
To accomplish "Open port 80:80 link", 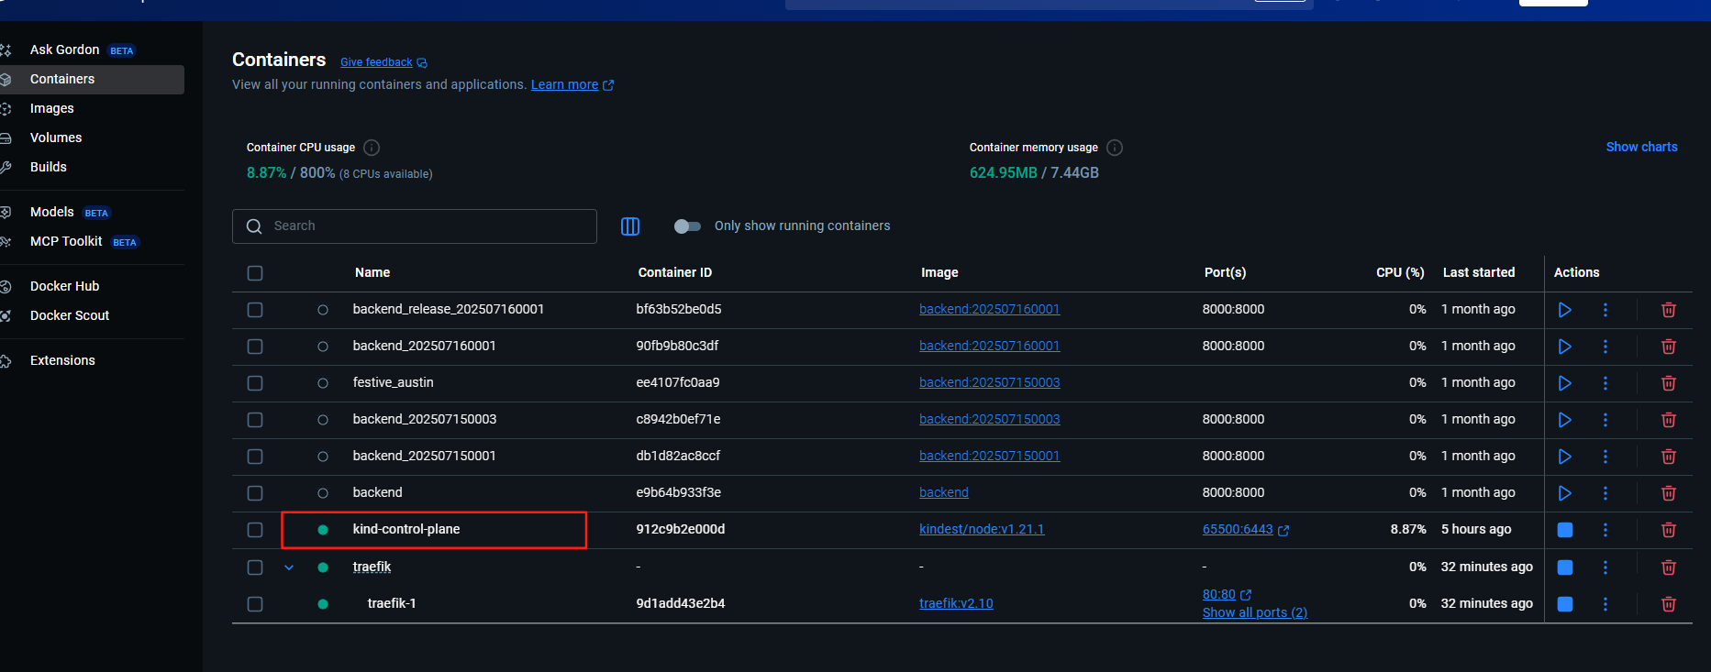I will point(1227,594).
